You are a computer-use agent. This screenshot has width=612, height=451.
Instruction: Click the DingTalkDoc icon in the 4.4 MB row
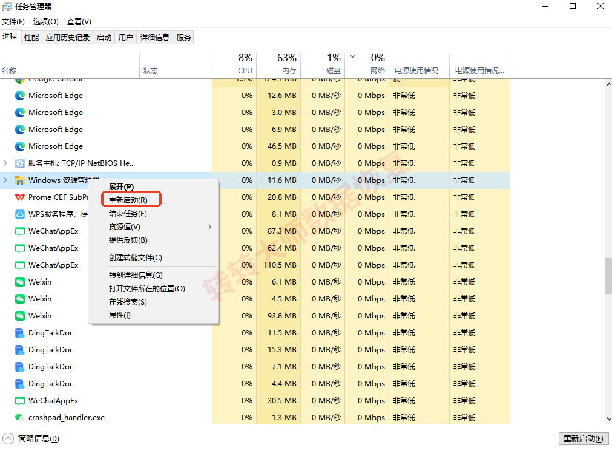click(x=20, y=384)
